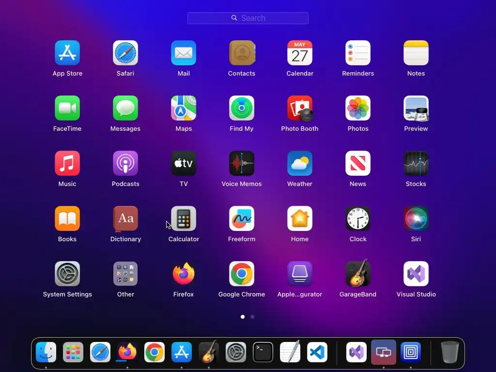
Task: Launch Firefox from the Launchpad grid
Action: (184, 274)
